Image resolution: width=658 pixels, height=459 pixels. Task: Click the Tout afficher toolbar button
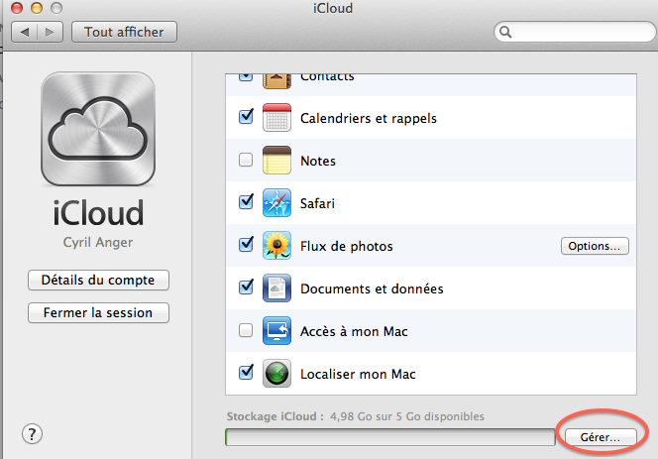pos(124,32)
